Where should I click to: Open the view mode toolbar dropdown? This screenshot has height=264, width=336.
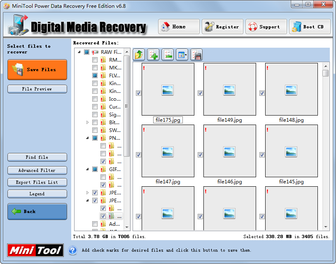pyautogui.click(x=182, y=55)
